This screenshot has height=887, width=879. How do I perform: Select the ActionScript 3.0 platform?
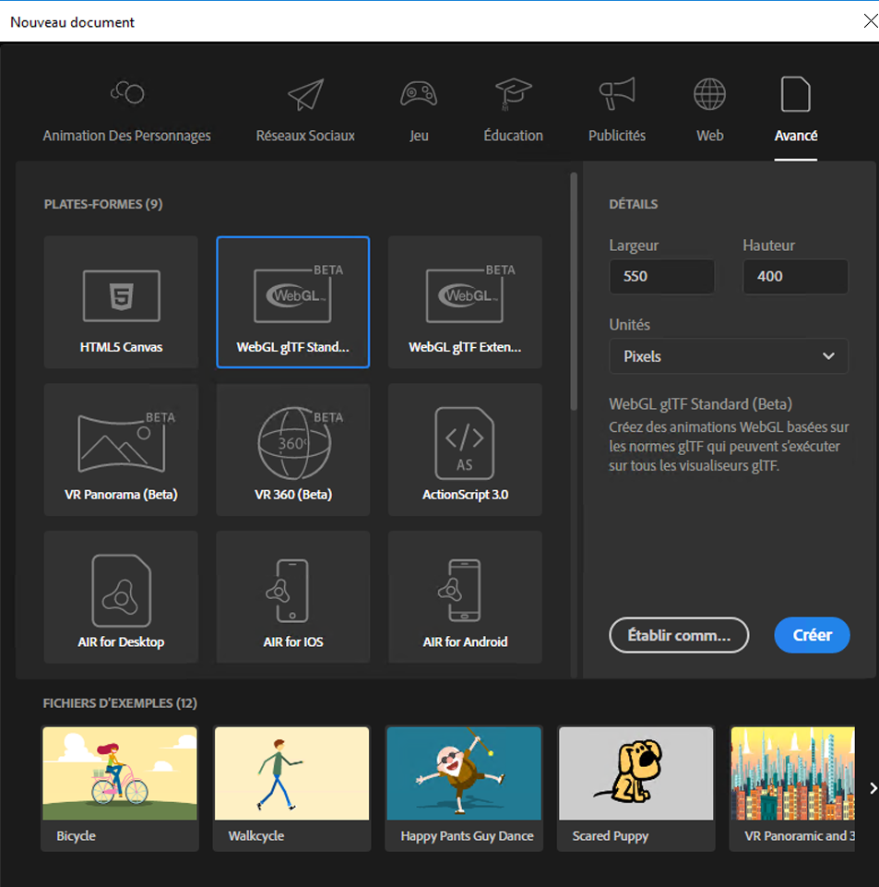click(x=464, y=449)
